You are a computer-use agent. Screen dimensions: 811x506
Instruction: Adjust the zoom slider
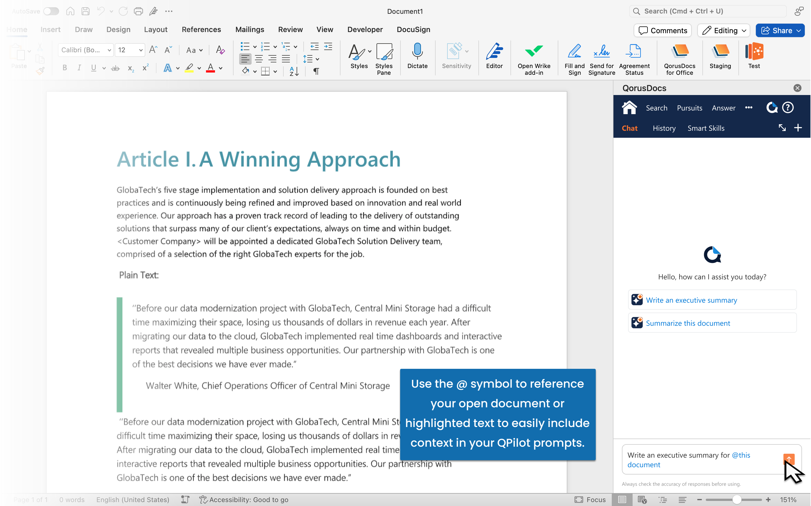click(x=737, y=500)
